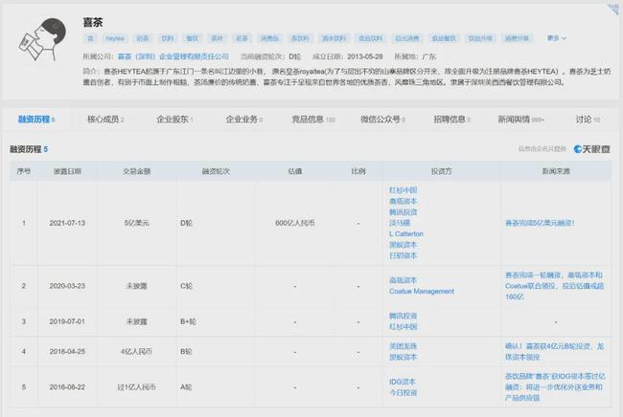Click the 5亿美元 amount cell

pos(136,223)
